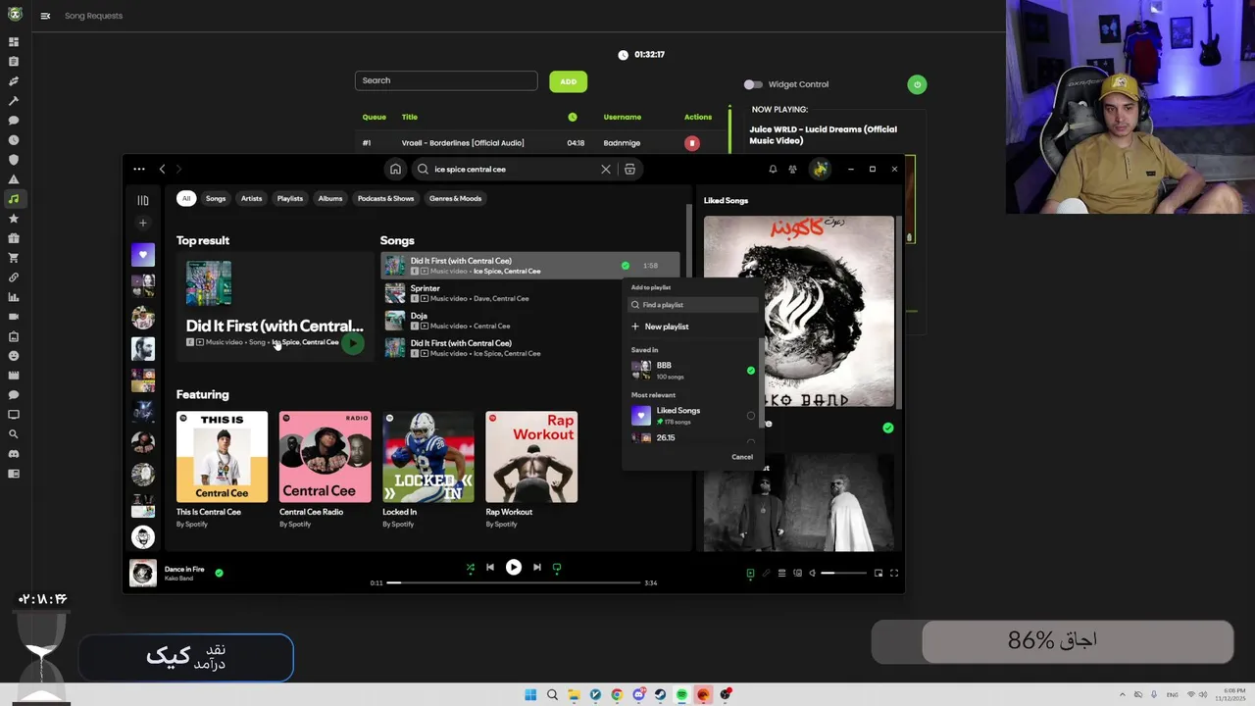Toggle Your Library sidebar icon
1255x706 pixels.
143,200
